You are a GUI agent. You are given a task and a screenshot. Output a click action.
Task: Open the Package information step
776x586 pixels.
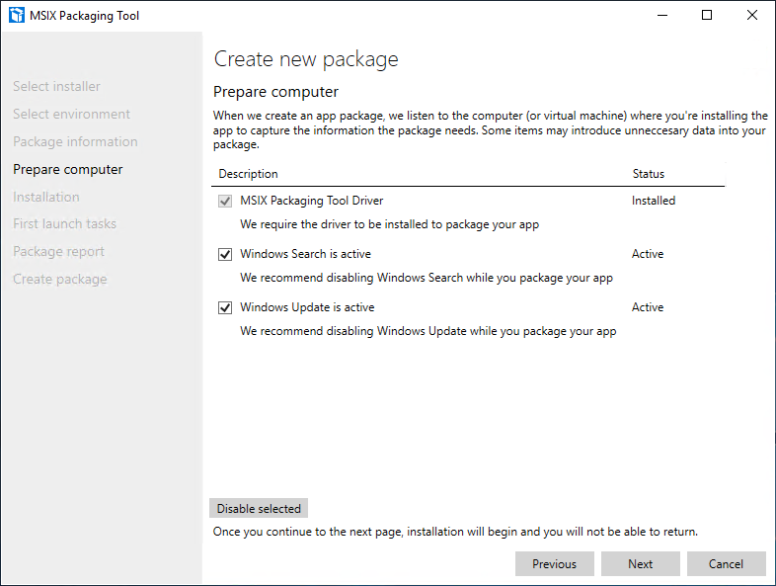75,141
